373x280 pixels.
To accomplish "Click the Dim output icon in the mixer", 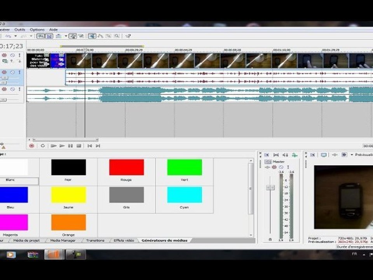I will (285, 155).
